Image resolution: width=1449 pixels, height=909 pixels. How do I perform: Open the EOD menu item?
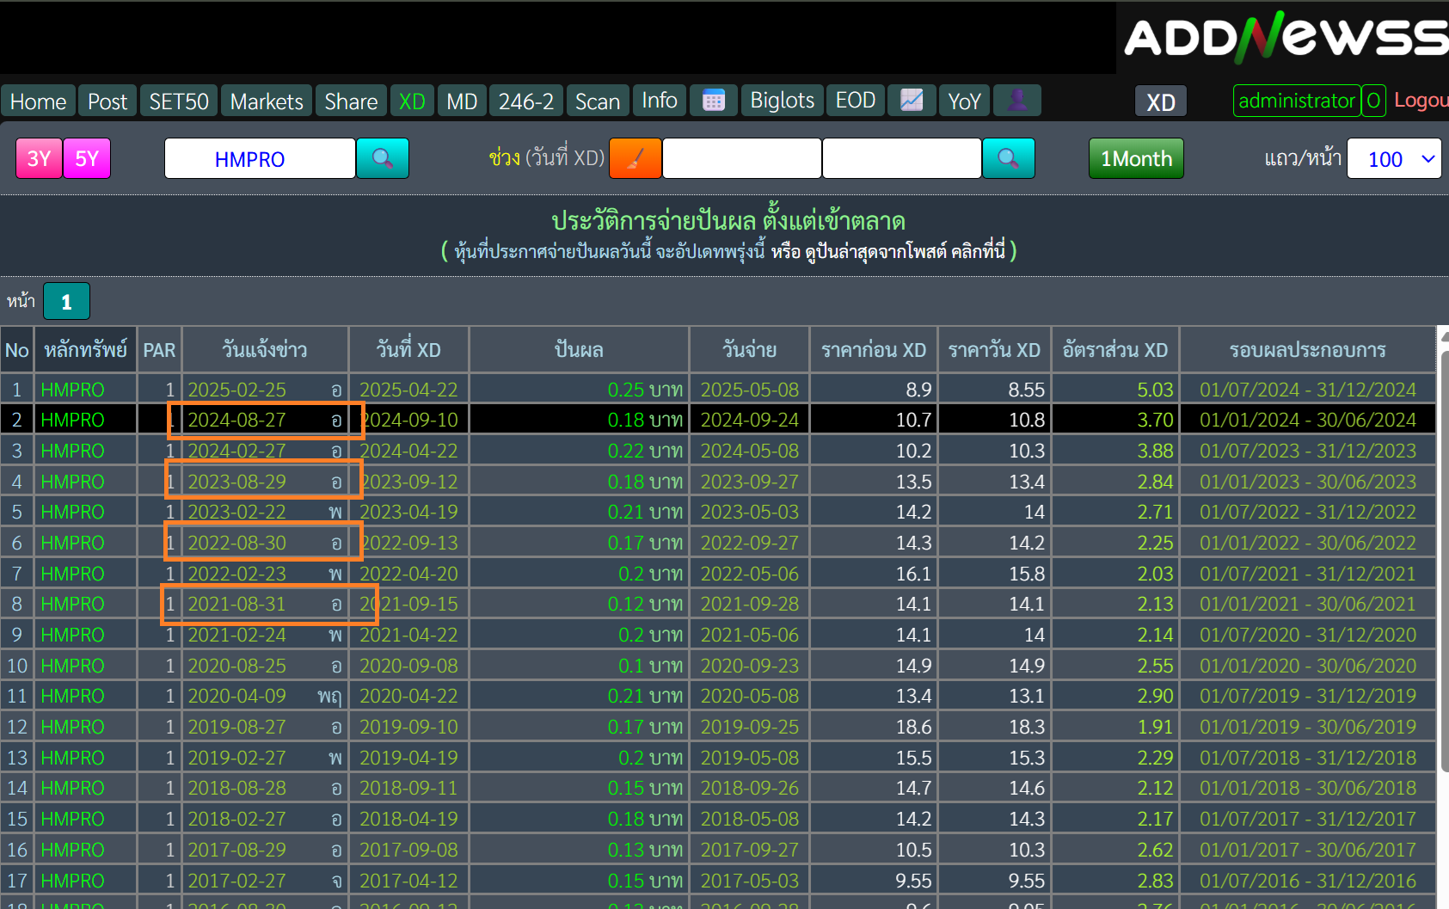856,101
